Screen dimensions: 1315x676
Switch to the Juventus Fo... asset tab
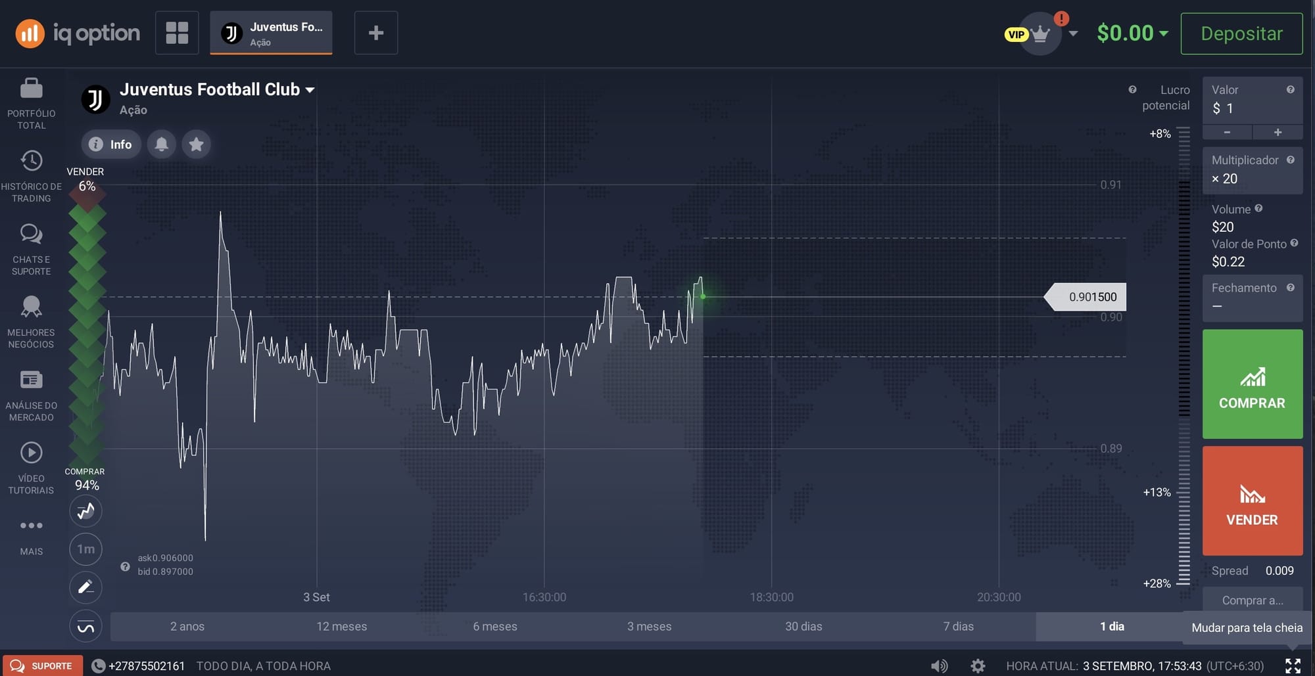pyautogui.click(x=271, y=33)
